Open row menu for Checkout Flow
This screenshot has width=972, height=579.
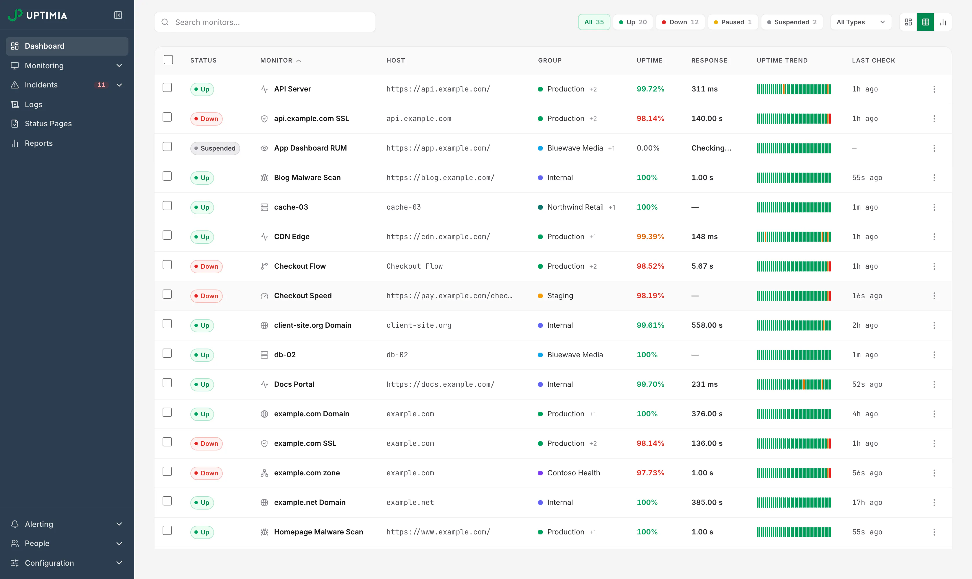pos(934,266)
